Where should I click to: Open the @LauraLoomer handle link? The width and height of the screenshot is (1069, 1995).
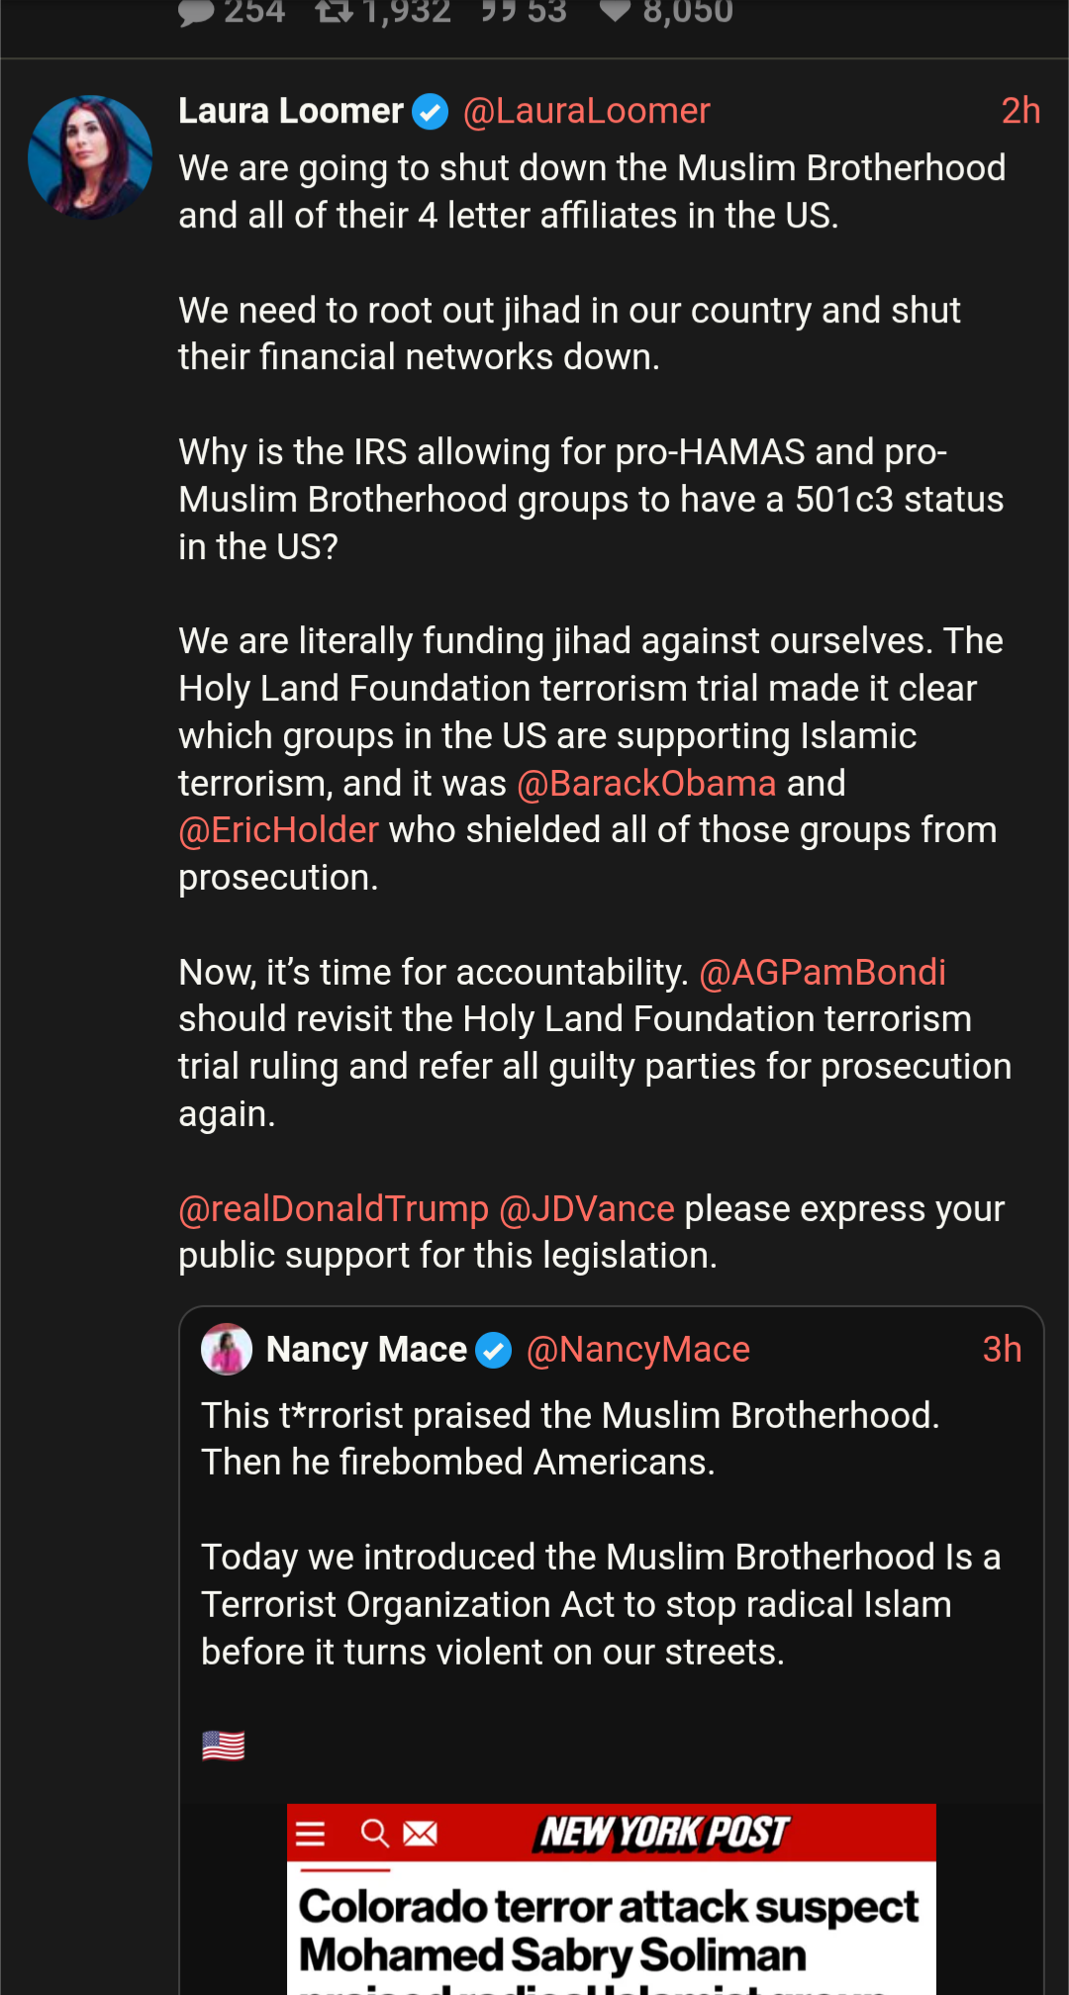(x=586, y=111)
